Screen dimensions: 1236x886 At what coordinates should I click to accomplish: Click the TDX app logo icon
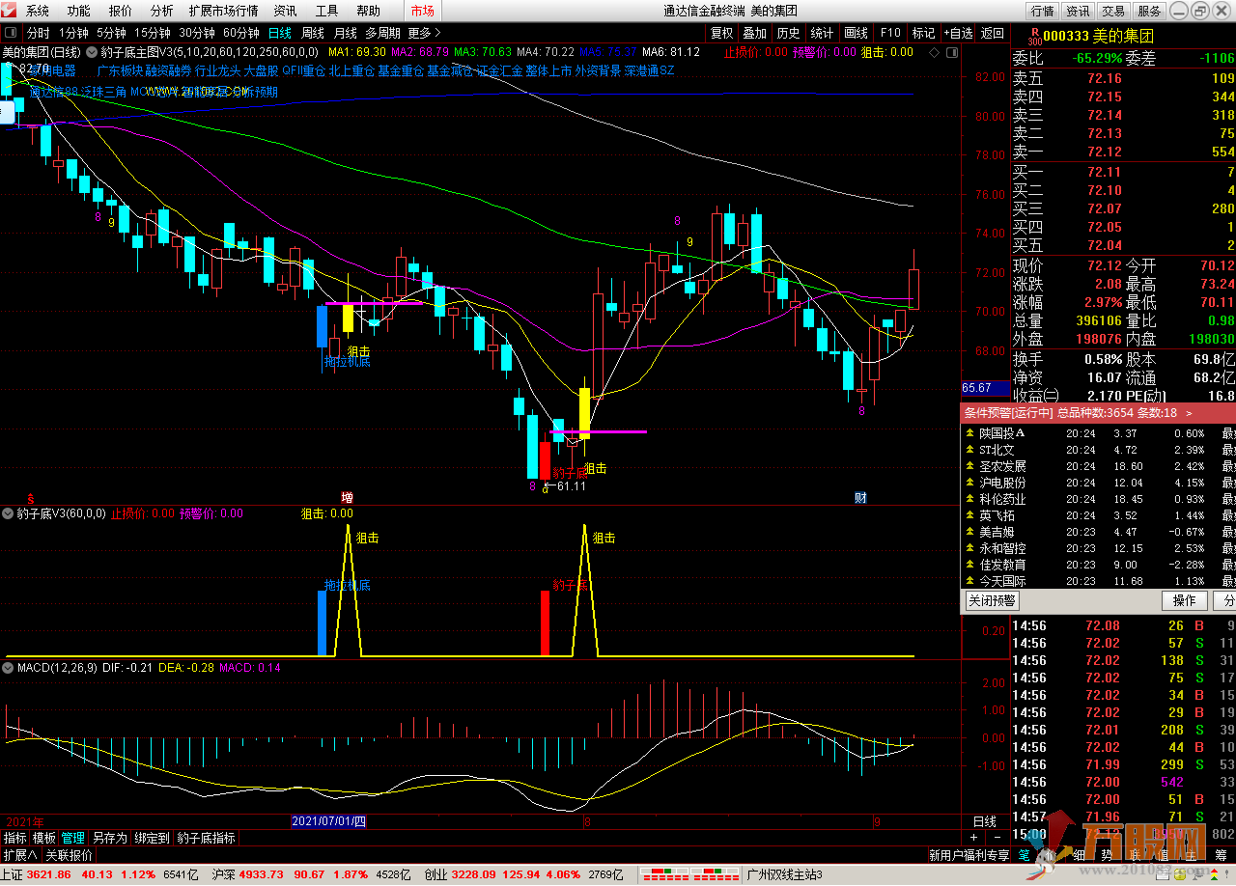click(9, 11)
